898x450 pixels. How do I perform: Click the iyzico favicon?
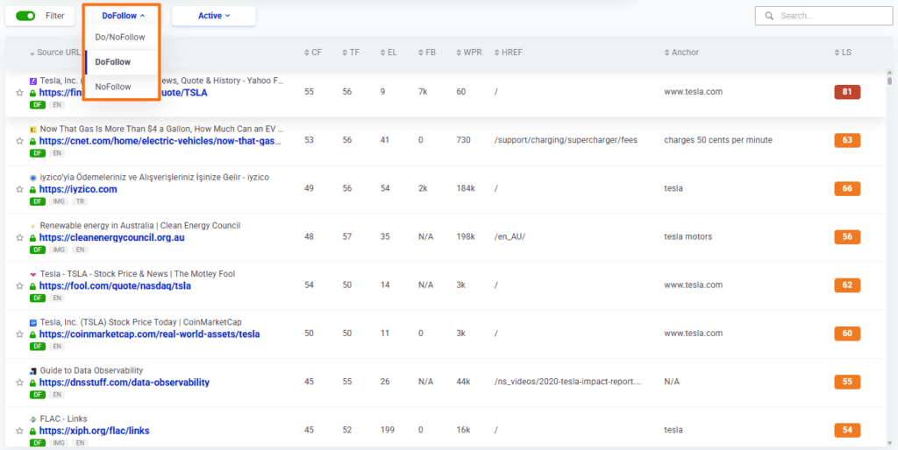(x=33, y=178)
